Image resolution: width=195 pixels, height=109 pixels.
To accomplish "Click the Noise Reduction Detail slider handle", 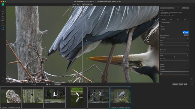I will click(161, 42).
